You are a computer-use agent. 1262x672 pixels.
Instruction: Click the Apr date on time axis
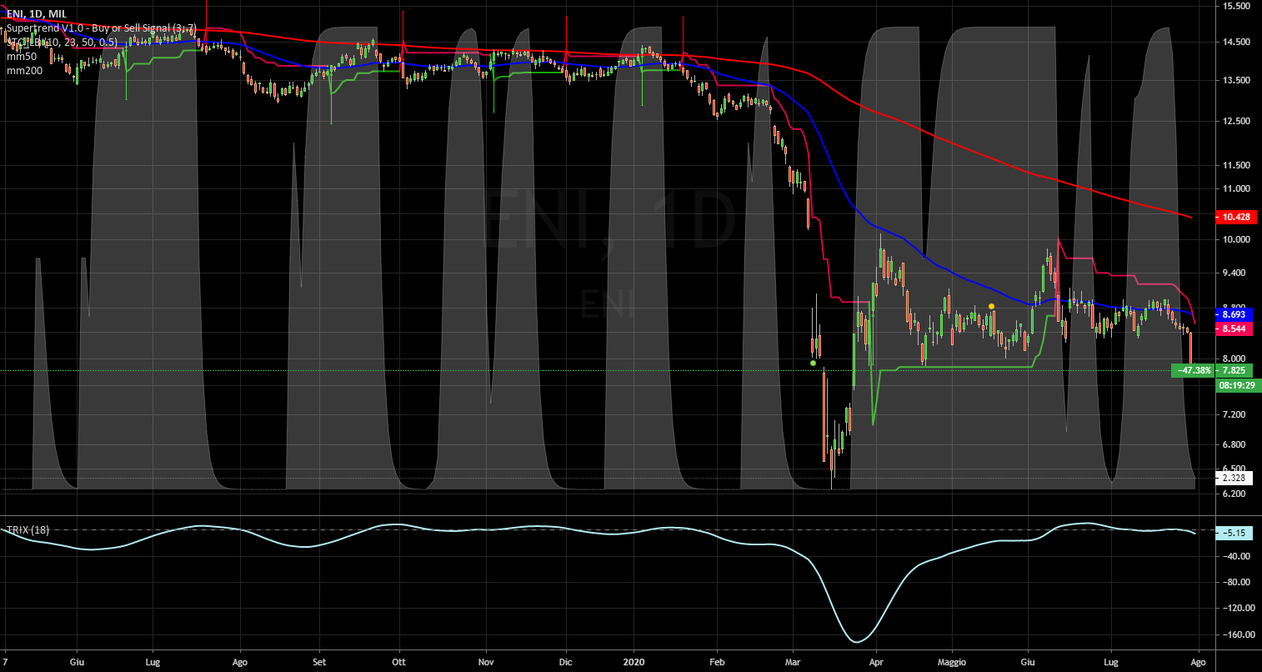click(876, 662)
